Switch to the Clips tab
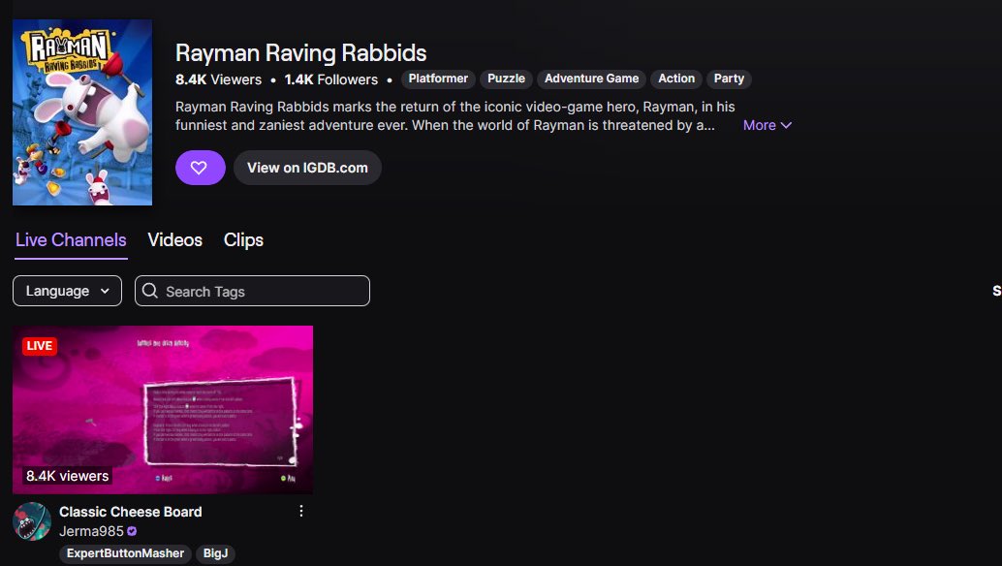This screenshot has width=1002, height=566. click(243, 240)
